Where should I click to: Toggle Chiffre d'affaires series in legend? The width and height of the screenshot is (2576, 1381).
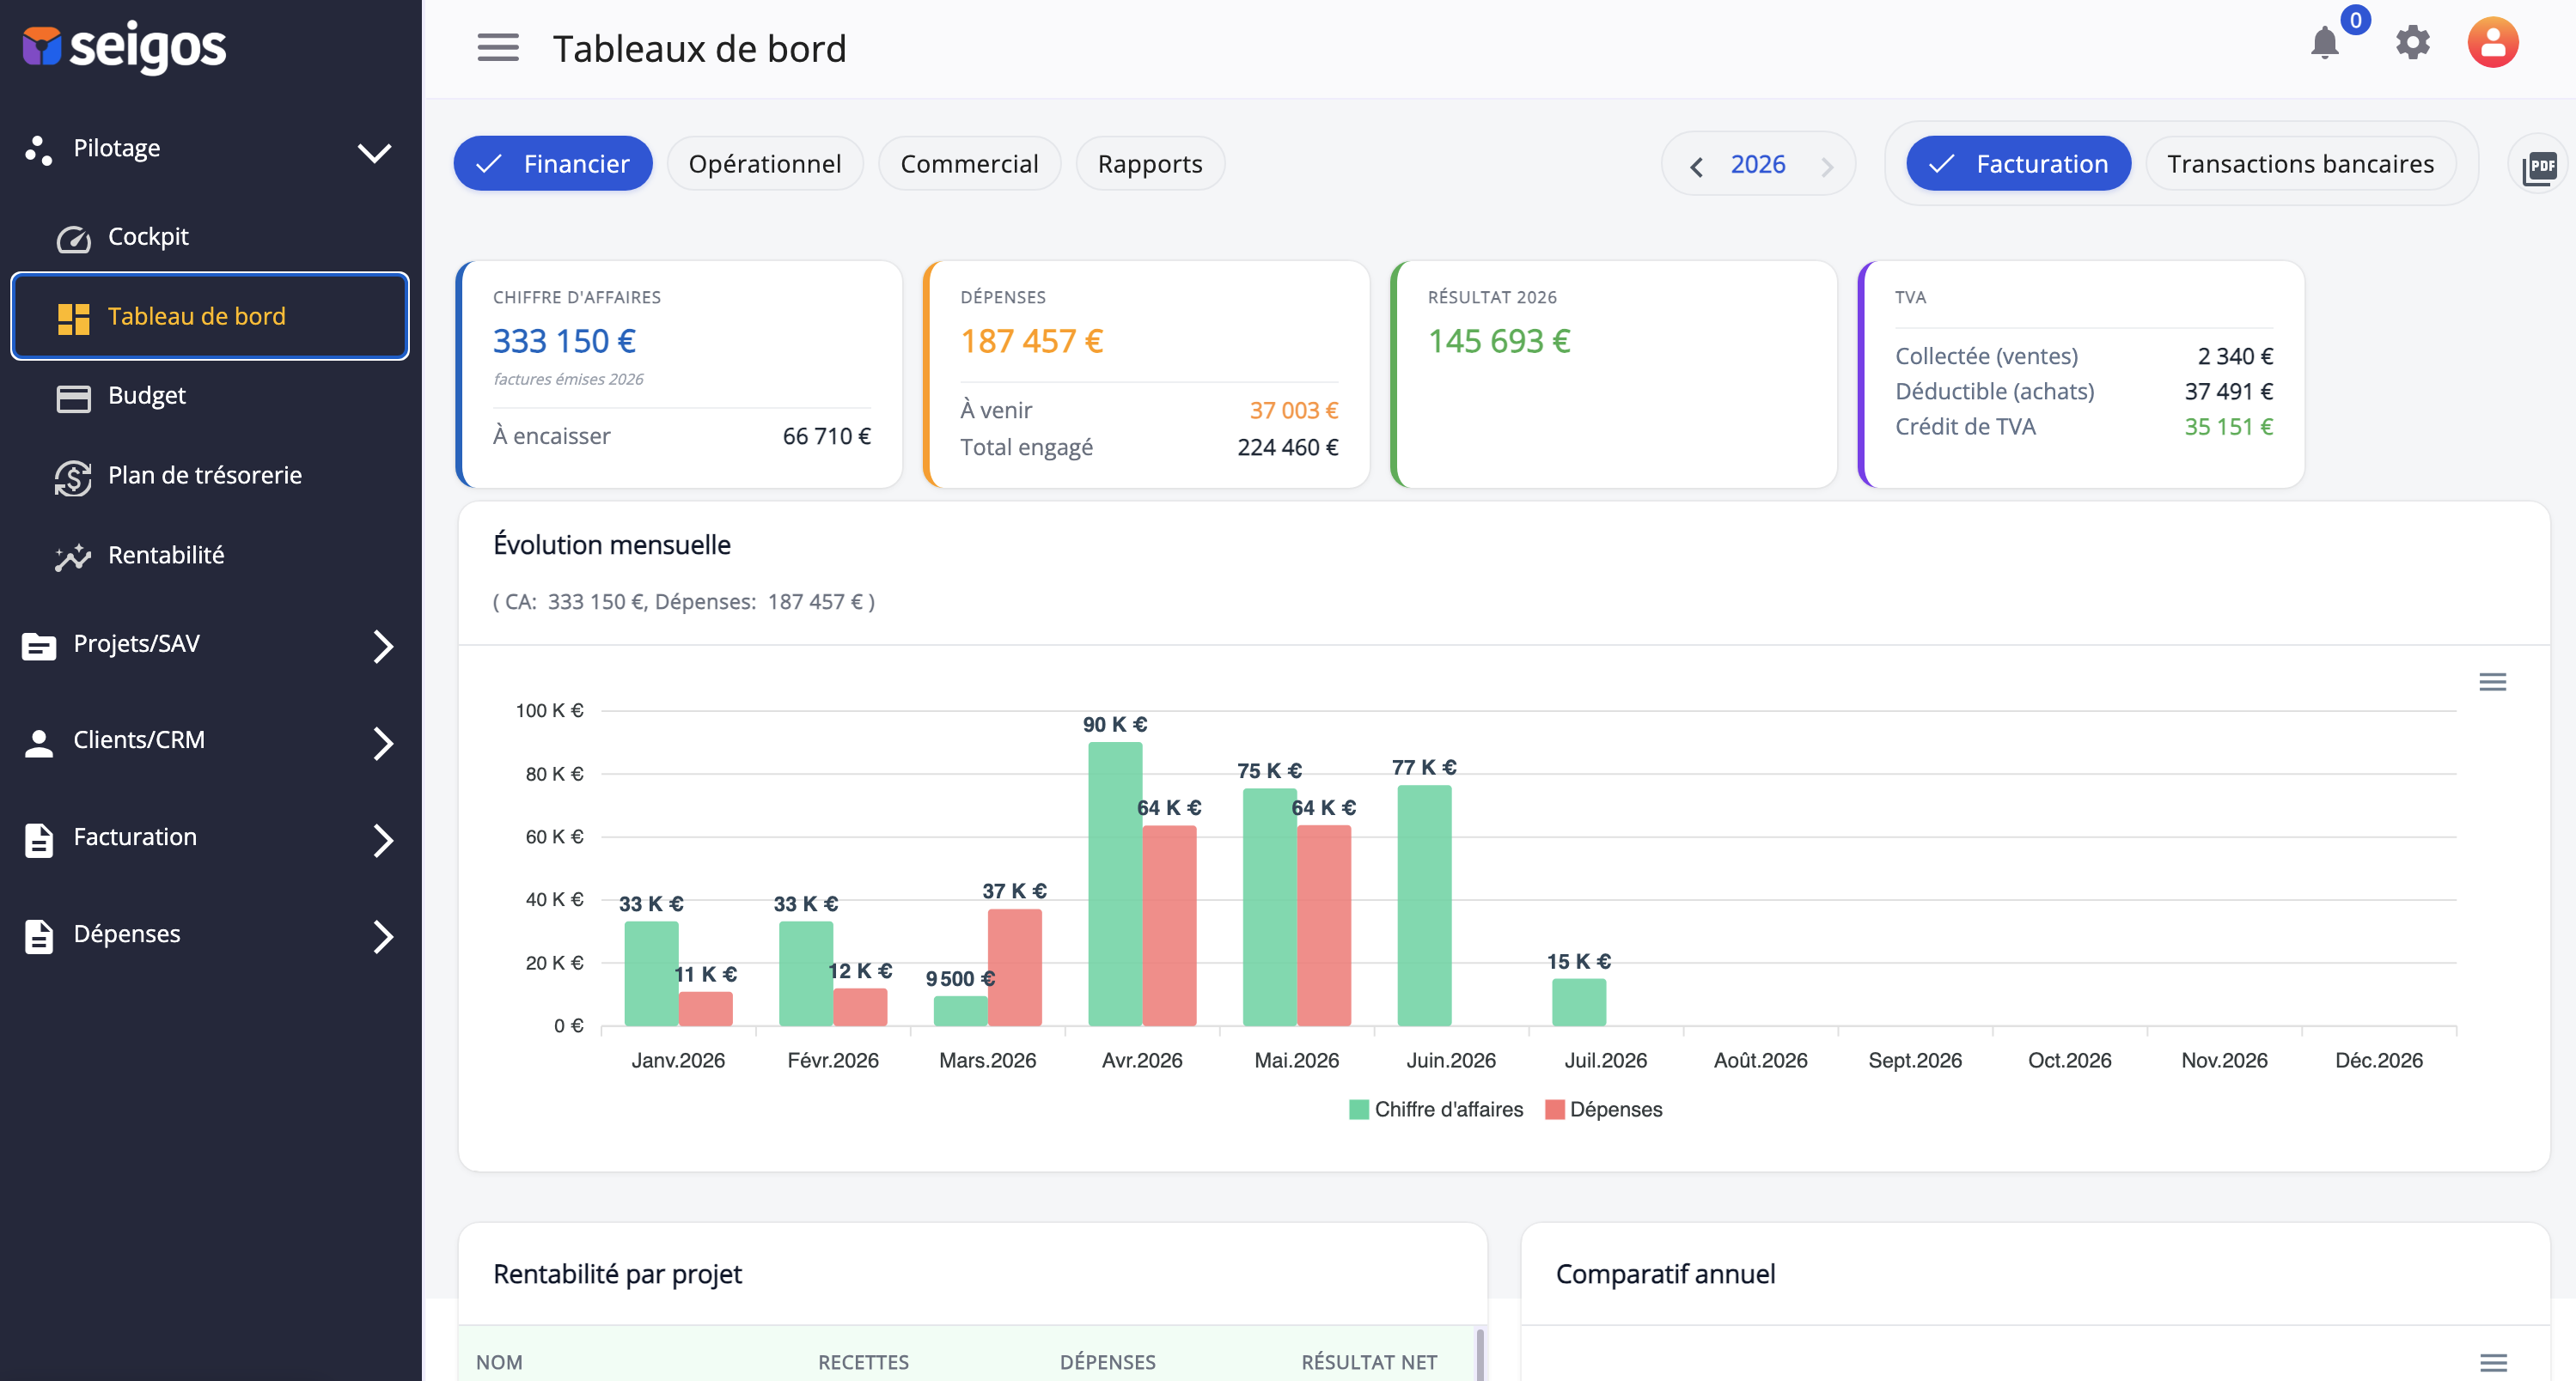[x=1436, y=1110]
